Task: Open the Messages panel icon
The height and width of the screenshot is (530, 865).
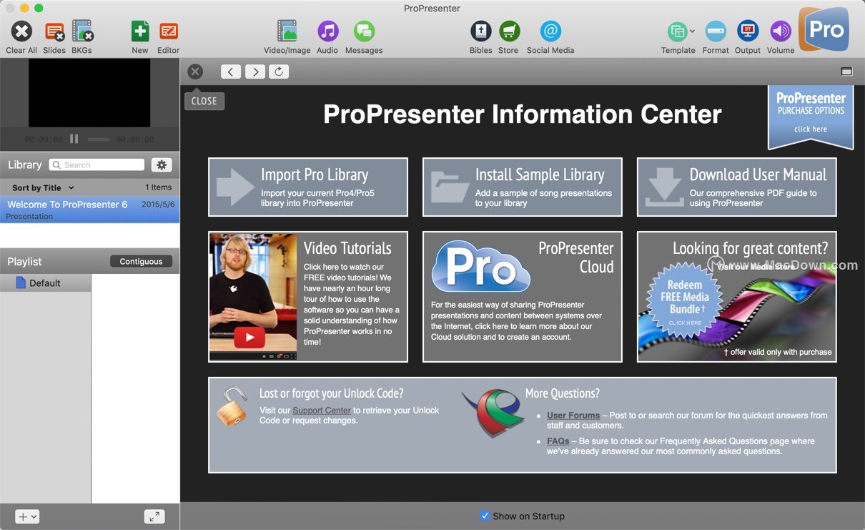Action: (364, 31)
